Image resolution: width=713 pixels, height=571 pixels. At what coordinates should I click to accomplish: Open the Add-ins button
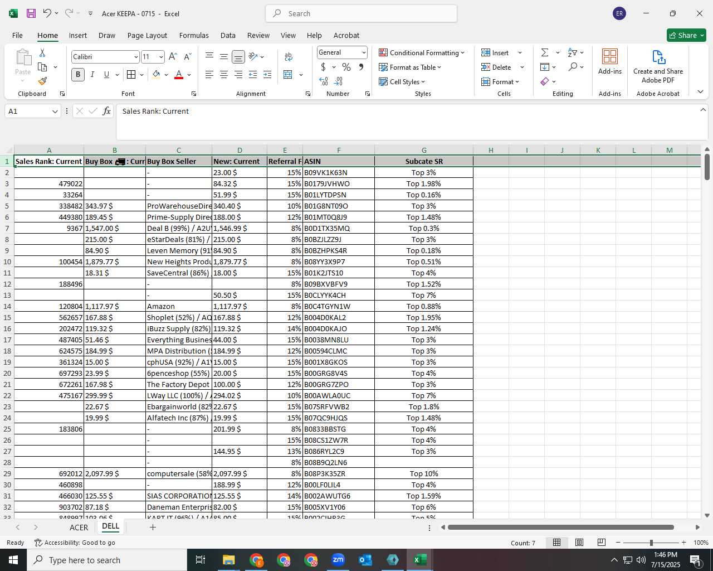pyautogui.click(x=610, y=61)
